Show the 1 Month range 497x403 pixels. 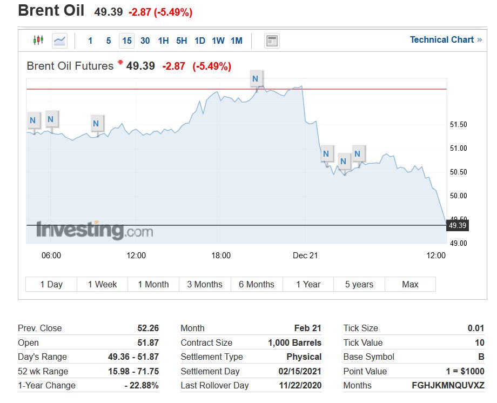153,284
